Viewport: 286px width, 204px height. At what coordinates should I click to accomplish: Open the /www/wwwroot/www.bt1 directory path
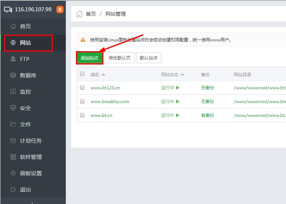pyautogui.click(x=260, y=88)
